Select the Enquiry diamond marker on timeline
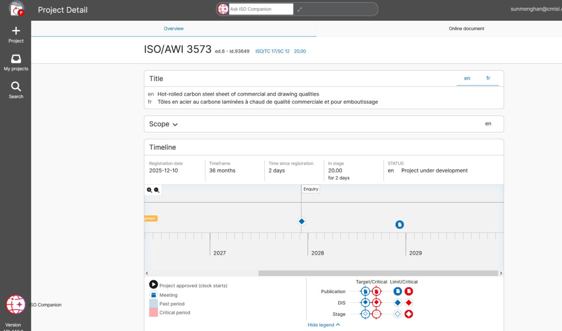 click(x=301, y=221)
